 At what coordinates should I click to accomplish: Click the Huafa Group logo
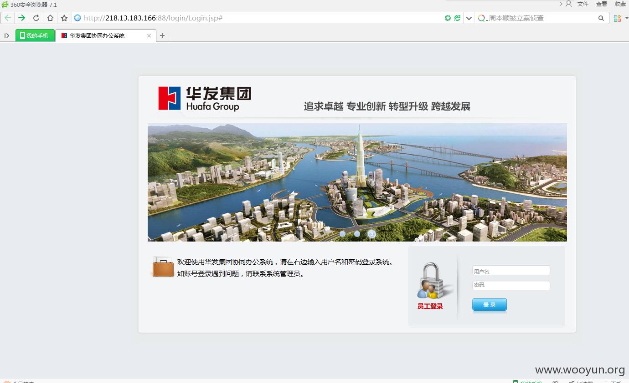205,99
